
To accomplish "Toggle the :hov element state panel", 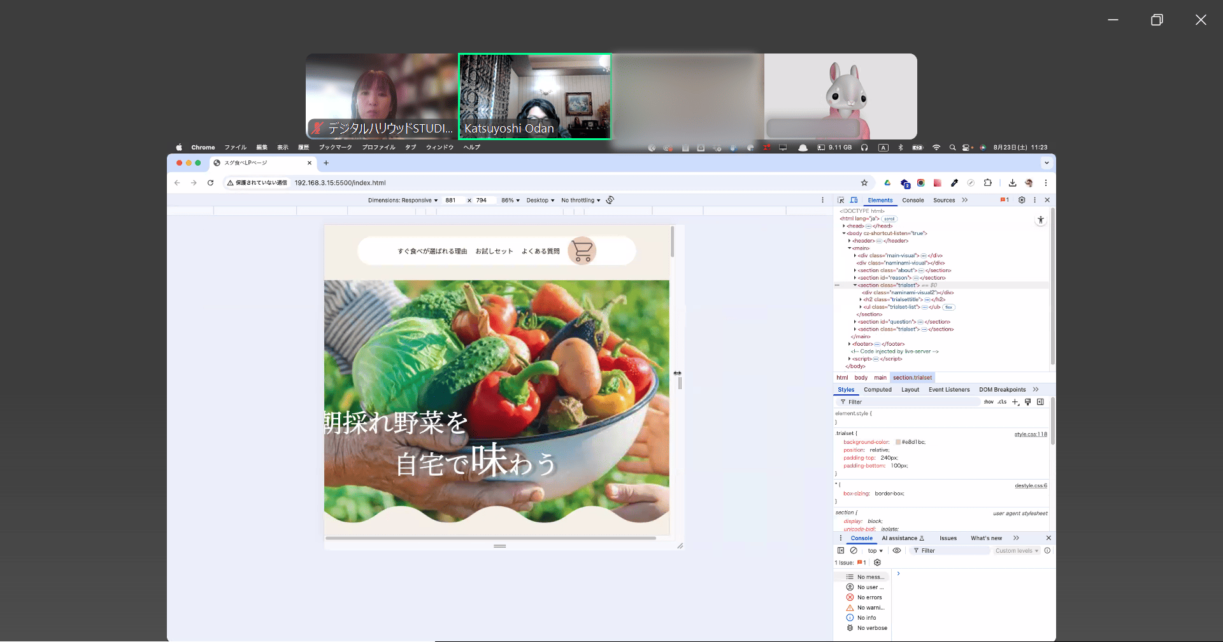I will pyautogui.click(x=989, y=402).
